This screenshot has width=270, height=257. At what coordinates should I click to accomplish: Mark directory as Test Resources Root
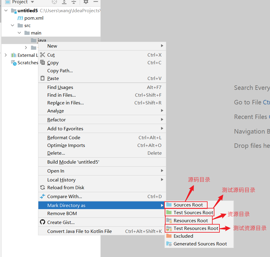pyautogui.click(x=199, y=228)
